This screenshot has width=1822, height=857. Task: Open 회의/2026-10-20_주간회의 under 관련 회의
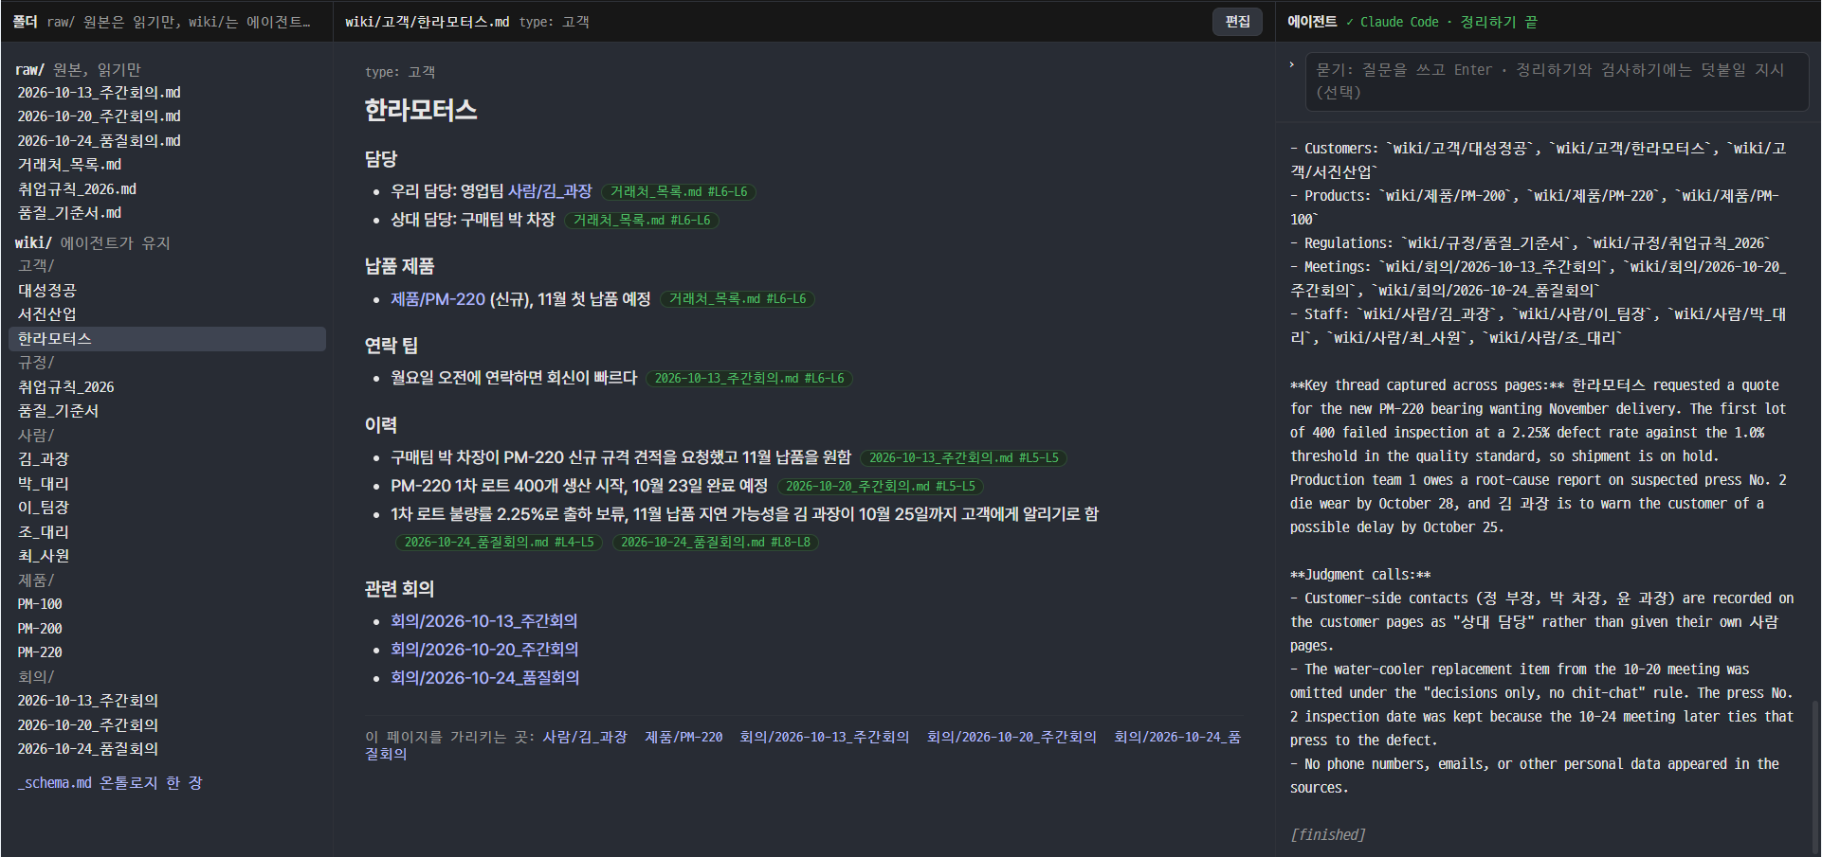[x=484, y=650]
